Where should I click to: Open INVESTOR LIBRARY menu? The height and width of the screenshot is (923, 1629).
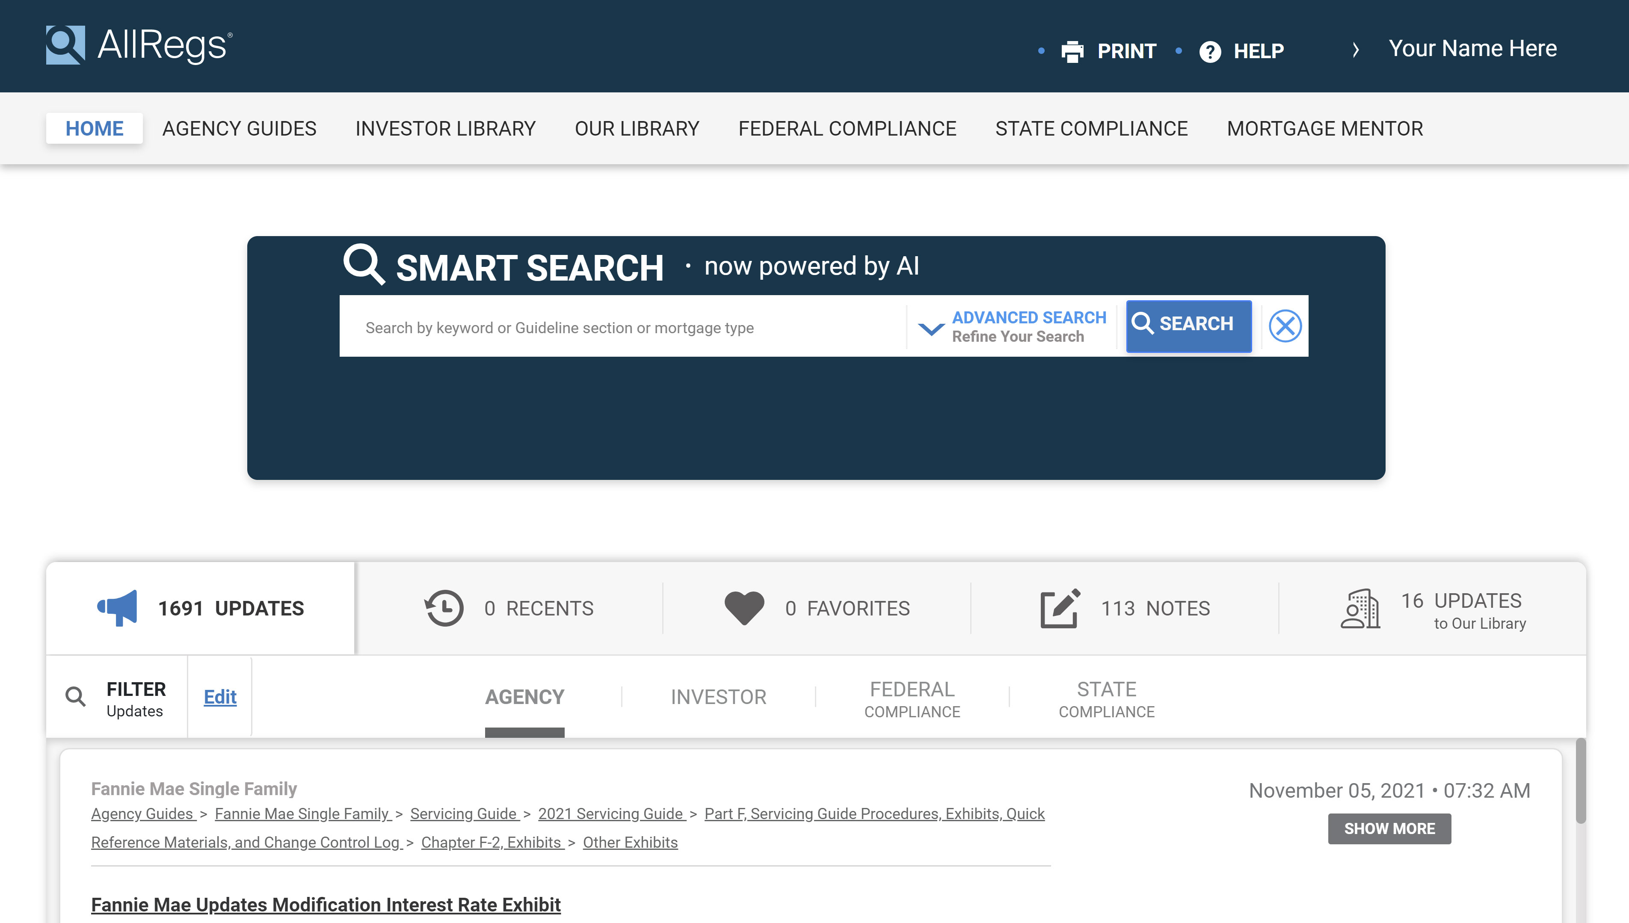[x=446, y=129]
